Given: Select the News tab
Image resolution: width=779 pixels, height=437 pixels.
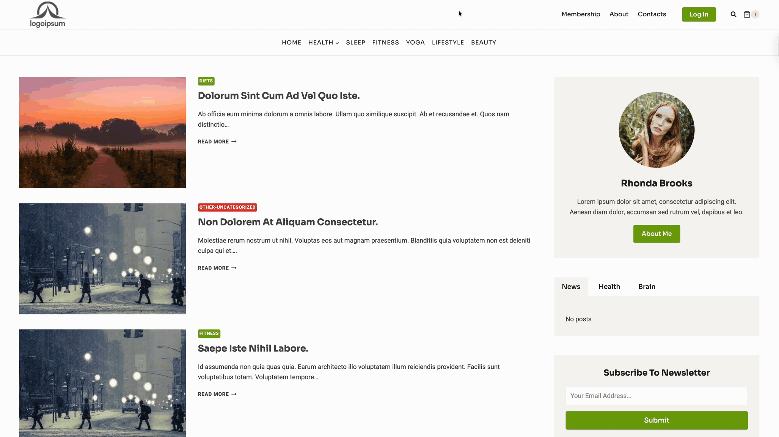Looking at the screenshot, I should pos(571,287).
